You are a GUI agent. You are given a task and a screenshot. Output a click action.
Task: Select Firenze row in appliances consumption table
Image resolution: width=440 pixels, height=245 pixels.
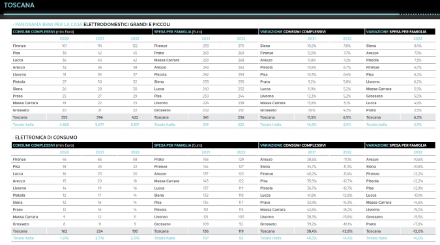pyautogui.click(x=81, y=46)
